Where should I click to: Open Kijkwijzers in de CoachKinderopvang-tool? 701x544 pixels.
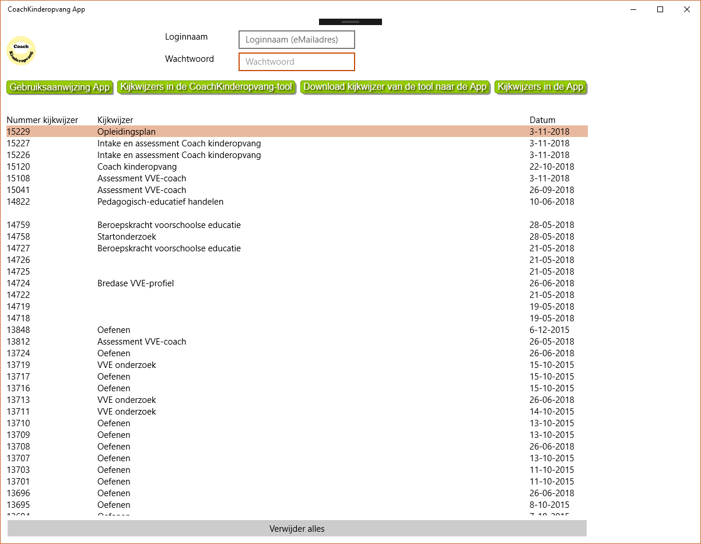pyautogui.click(x=206, y=87)
